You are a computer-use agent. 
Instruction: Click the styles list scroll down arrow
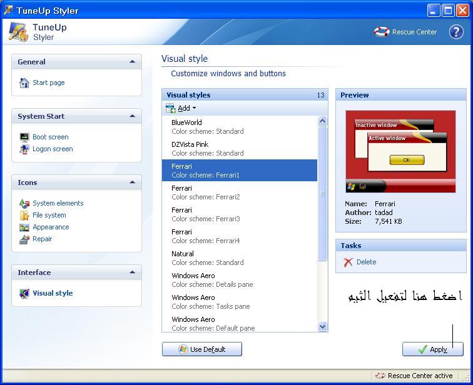[x=322, y=326]
